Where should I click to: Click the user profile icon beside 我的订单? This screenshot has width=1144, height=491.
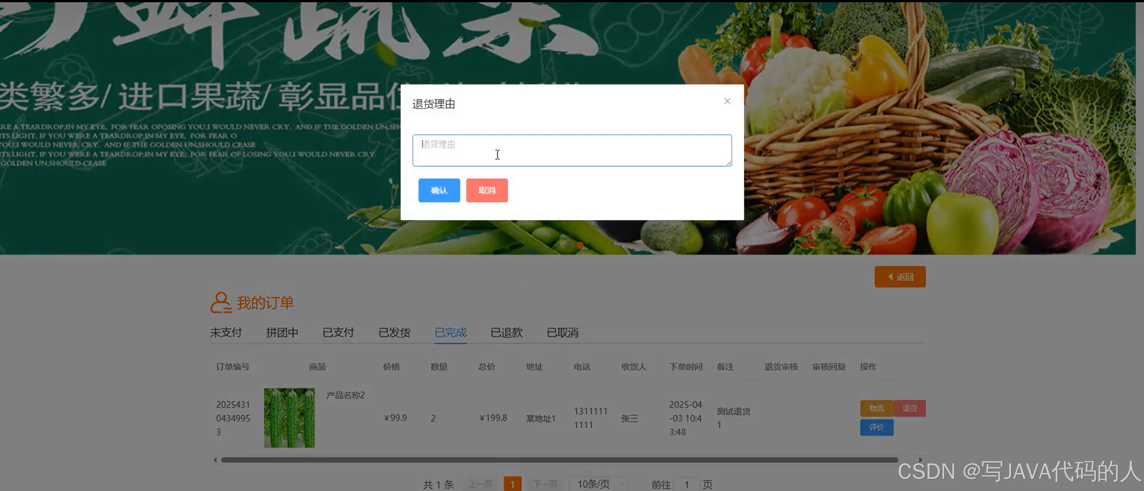point(221,303)
